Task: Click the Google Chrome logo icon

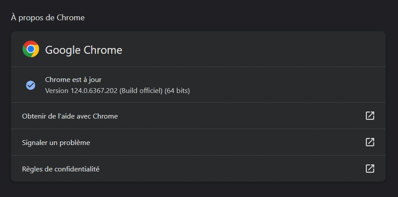Action: (x=31, y=49)
